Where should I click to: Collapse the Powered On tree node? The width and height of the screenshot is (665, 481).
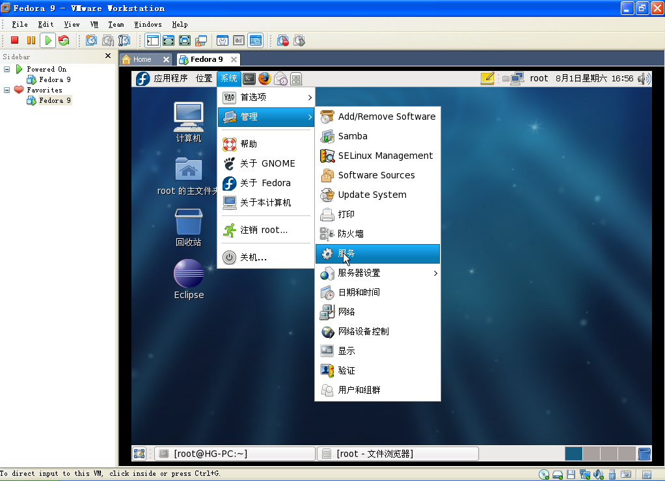7,69
